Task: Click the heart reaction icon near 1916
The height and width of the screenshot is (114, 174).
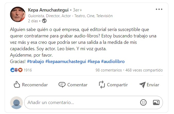Action: (x=20, y=70)
